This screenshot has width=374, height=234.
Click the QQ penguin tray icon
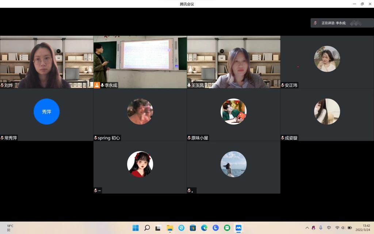pos(313,228)
